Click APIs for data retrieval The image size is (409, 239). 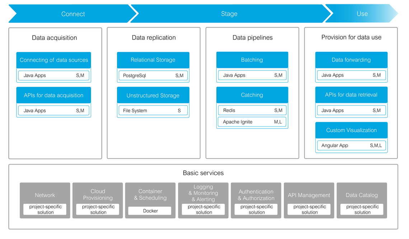pyautogui.click(x=351, y=95)
